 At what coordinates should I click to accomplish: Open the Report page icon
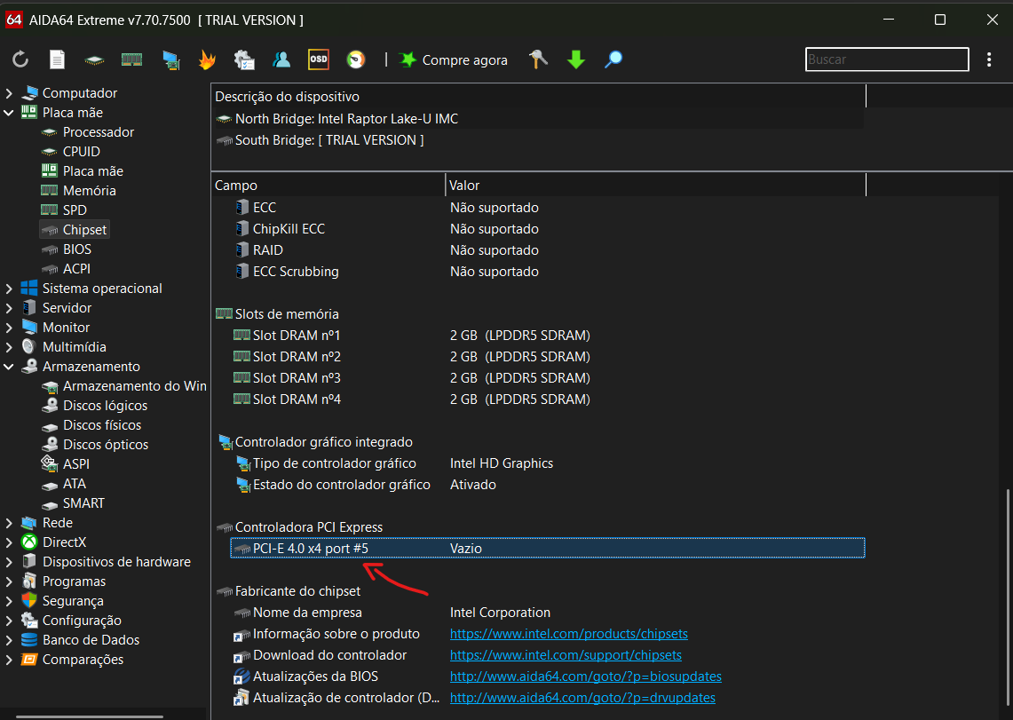pyautogui.click(x=58, y=59)
